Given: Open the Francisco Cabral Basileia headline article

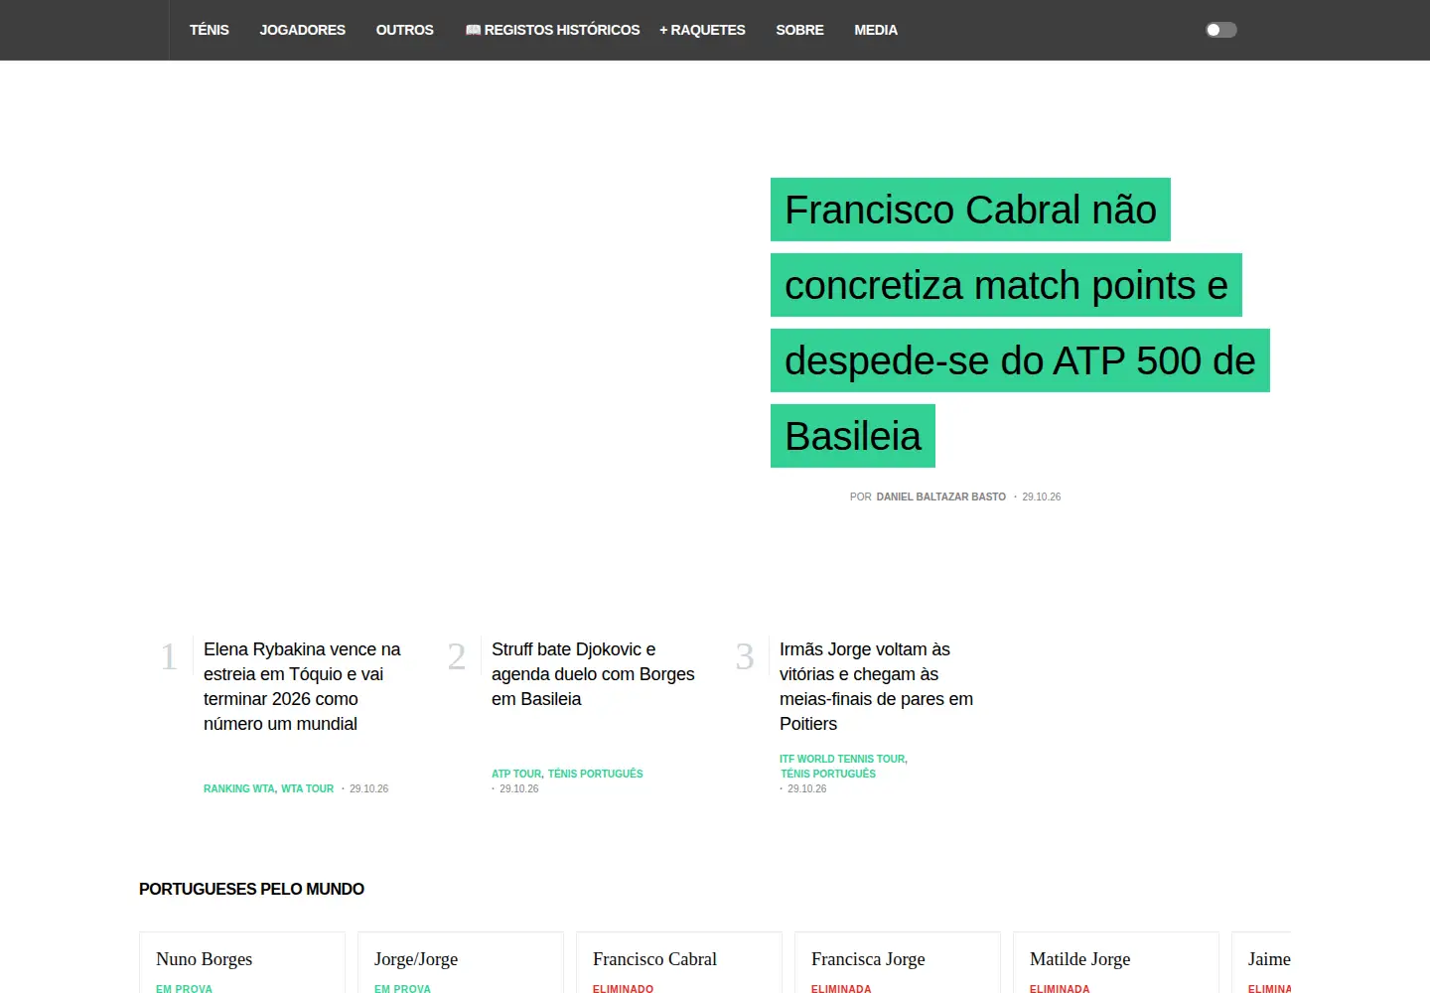Looking at the screenshot, I should [1020, 323].
